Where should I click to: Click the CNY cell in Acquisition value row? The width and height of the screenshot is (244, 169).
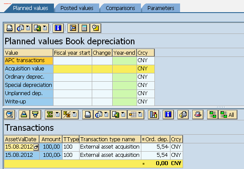pos(146,69)
